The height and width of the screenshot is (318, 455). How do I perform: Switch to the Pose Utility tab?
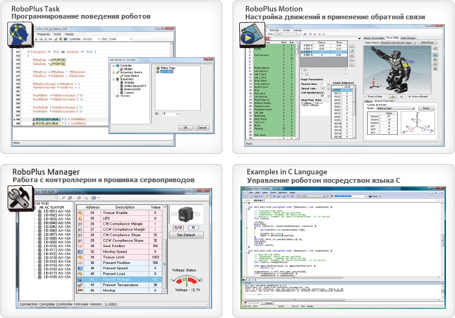pyautogui.click(x=392, y=38)
